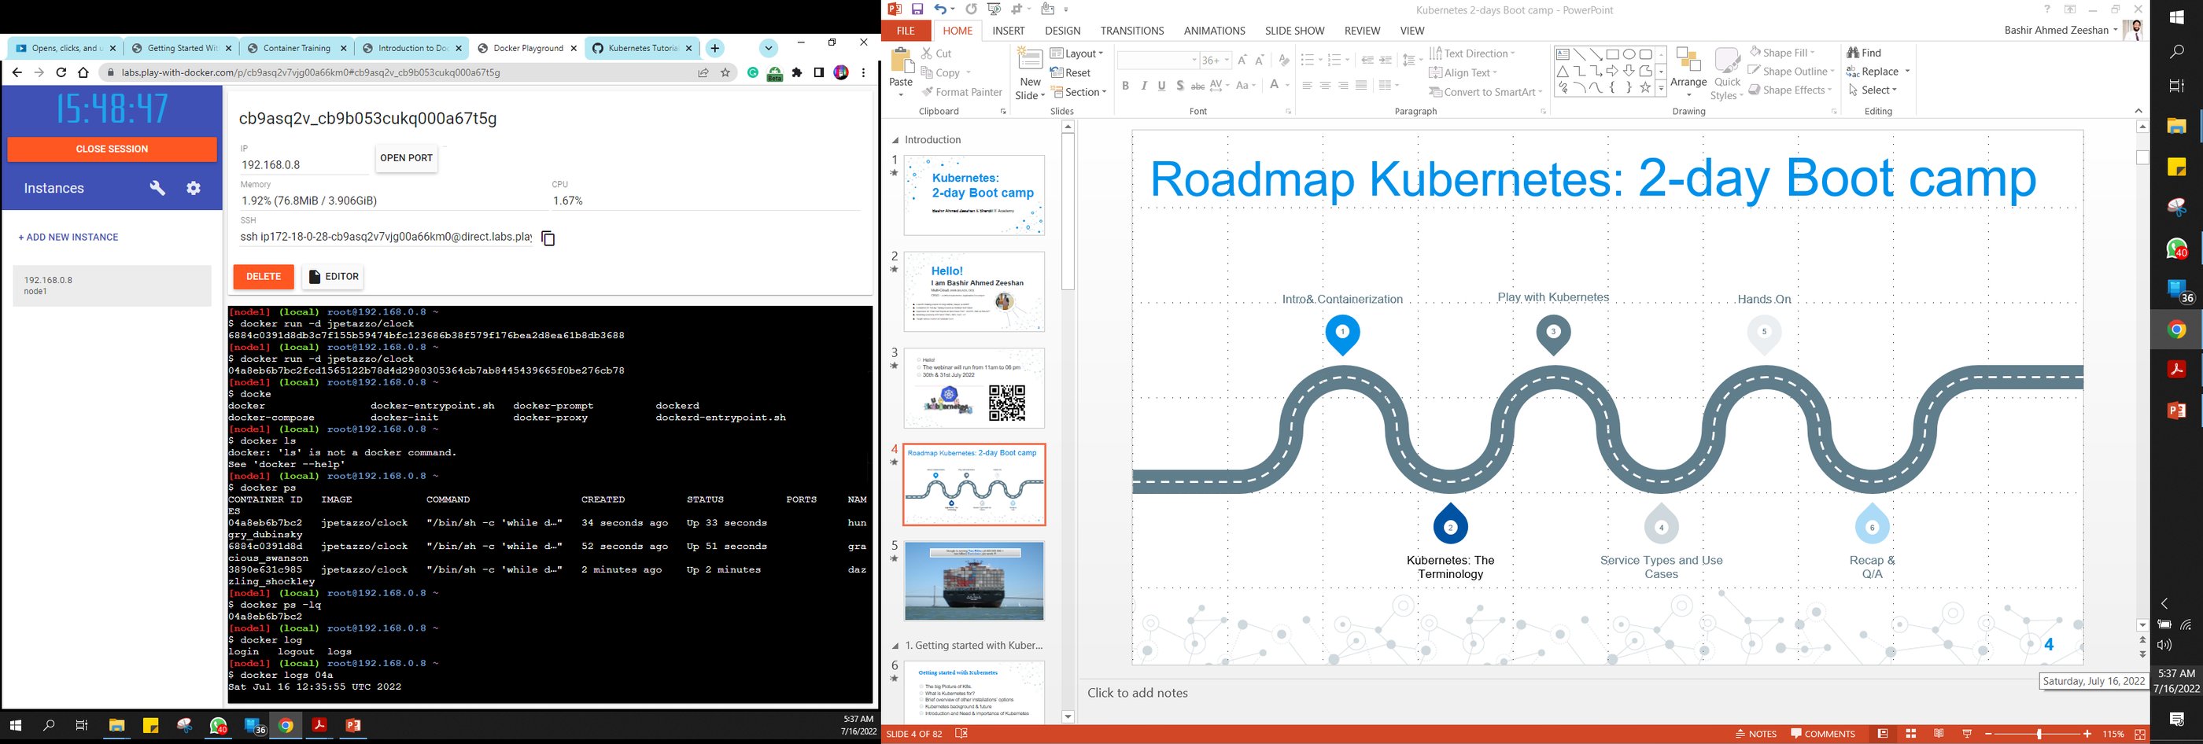Open the gear settings beside Instances
The image size is (2203, 744).
[x=194, y=188]
